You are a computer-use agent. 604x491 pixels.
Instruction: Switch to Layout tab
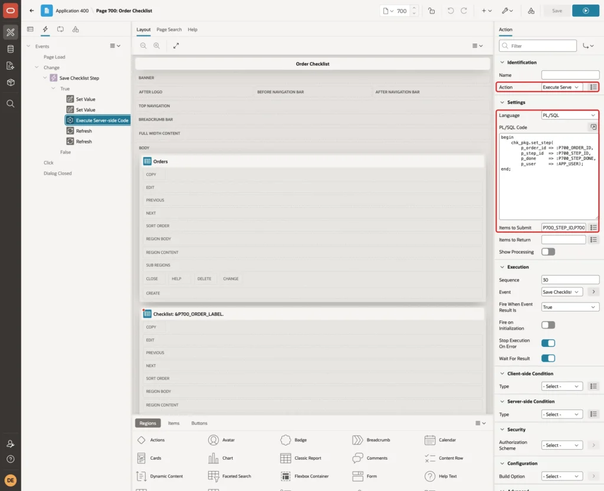[x=143, y=30]
